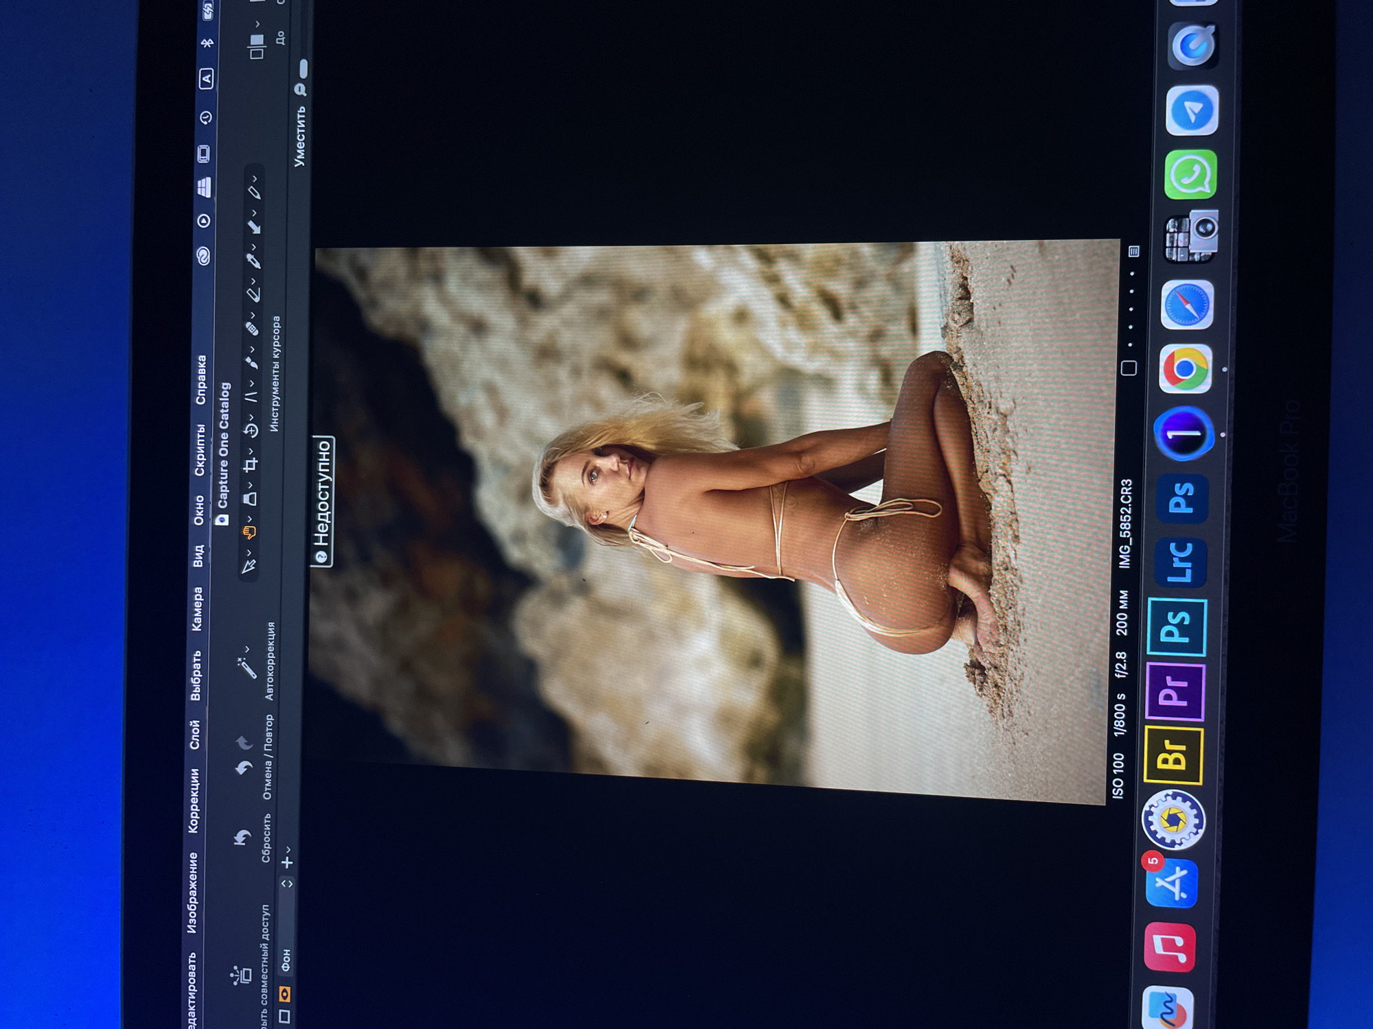Pick the Draw Mask brush tool
1373x1029 pixels.
click(253, 362)
